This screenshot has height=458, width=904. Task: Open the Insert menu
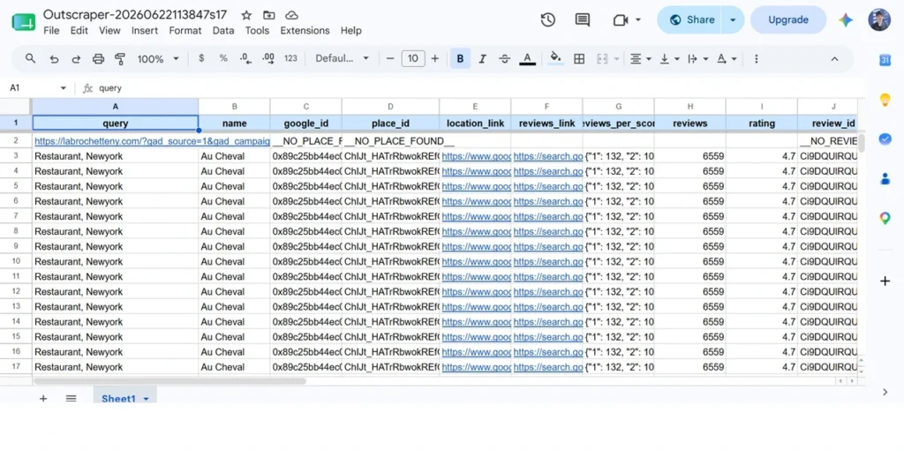click(x=144, y=31)
